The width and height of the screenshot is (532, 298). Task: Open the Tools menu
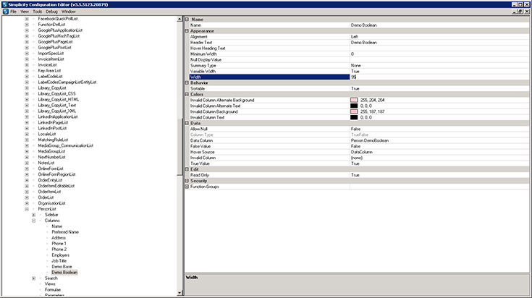(38, 12)
